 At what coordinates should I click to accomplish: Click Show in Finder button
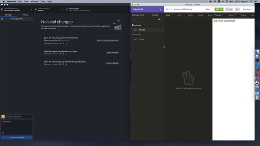(x=113, y=53)
